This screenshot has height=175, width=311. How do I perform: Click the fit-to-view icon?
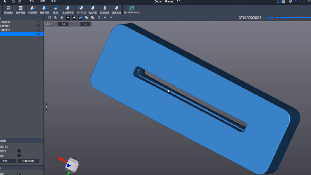[105, 18]
